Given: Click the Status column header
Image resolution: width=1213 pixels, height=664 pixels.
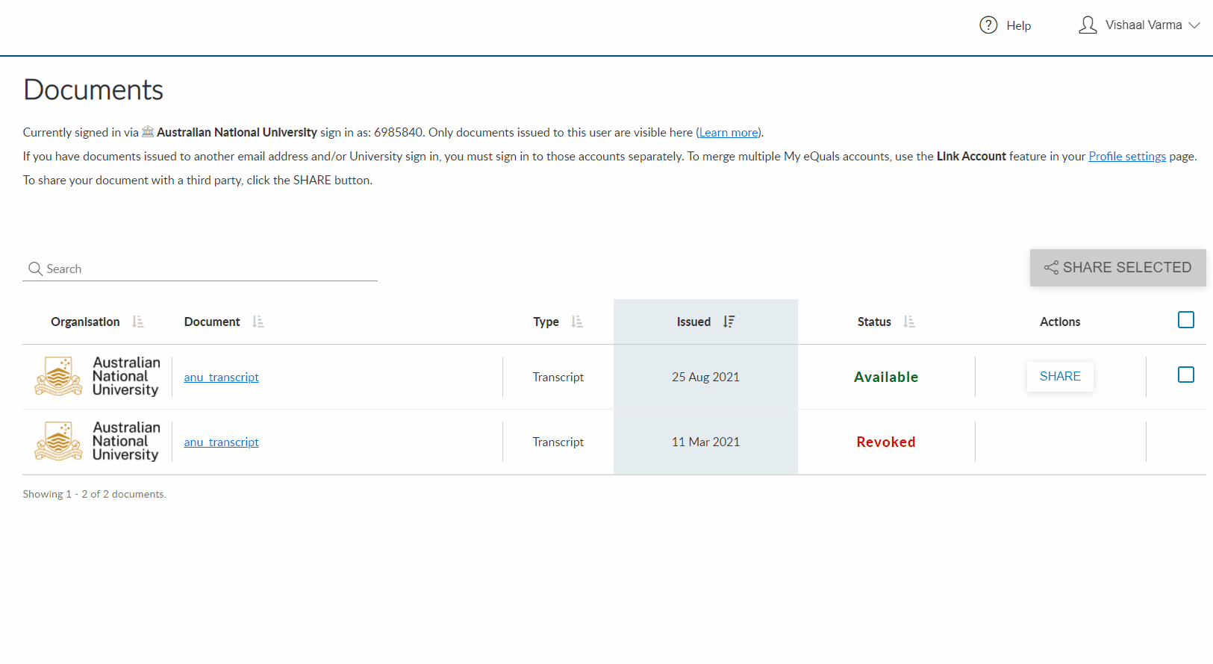Looking at the screenshot, I should pyautogui.click(x=874, y=322).
